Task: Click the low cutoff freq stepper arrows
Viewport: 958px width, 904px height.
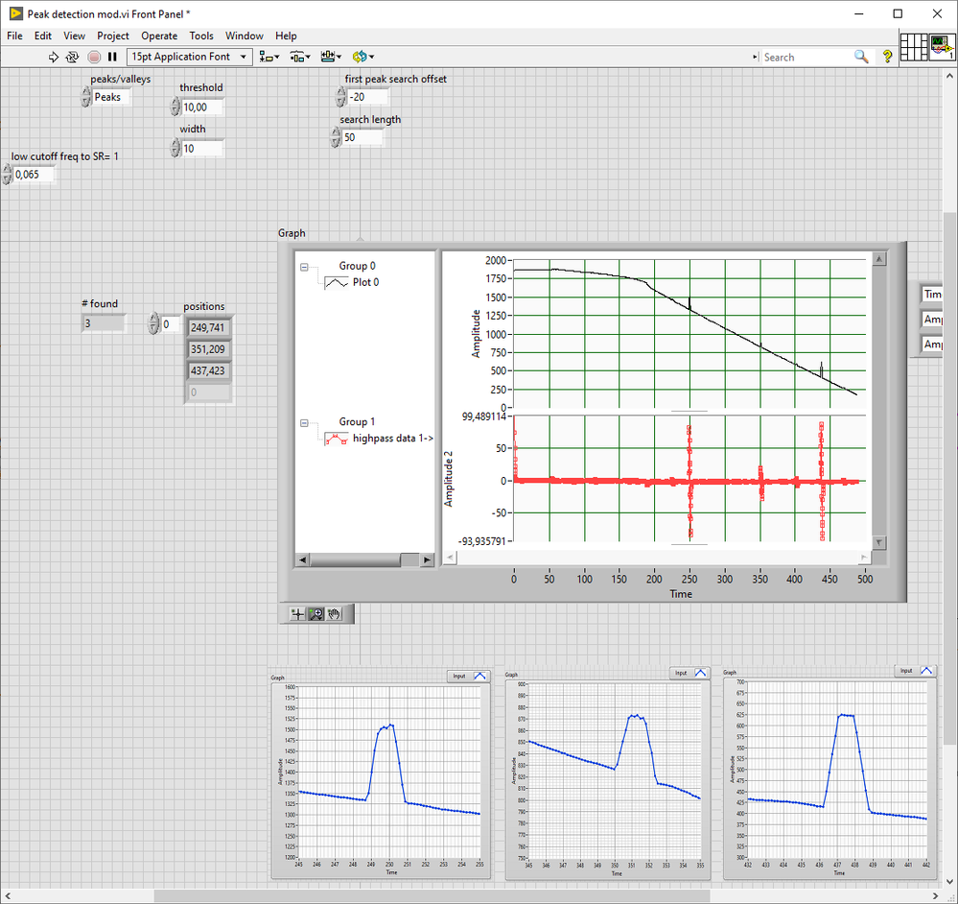Action: click(x=7, y=175)
